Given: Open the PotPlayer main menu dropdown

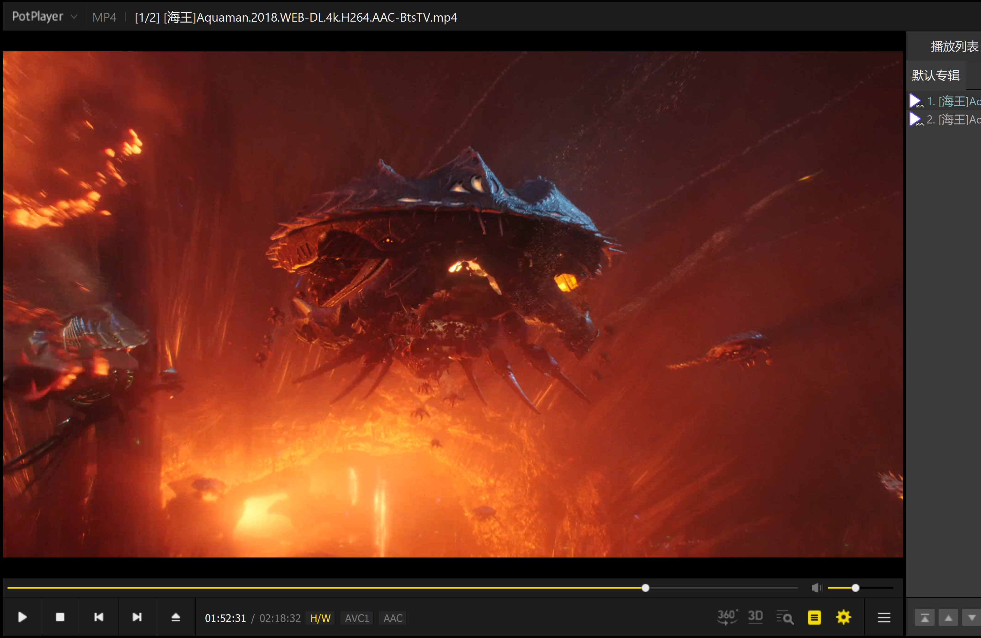Looking at the screenshot, I should (x=45, y=17).
